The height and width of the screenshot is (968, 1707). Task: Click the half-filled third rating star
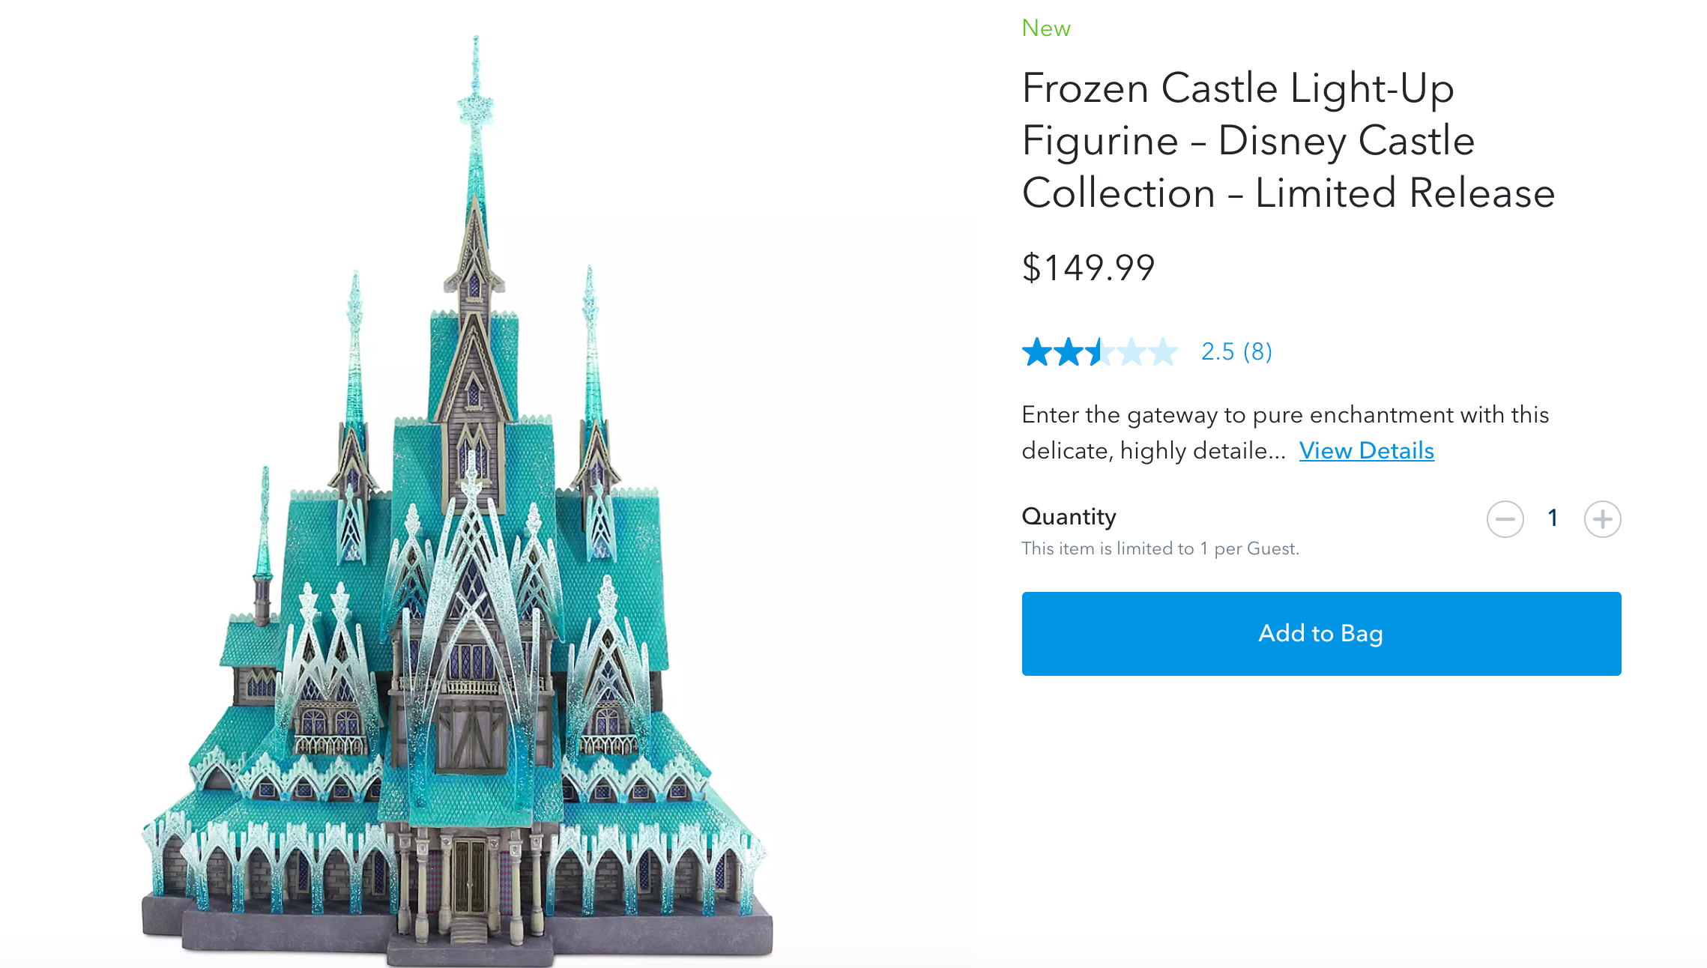(x=1100, y=352)
